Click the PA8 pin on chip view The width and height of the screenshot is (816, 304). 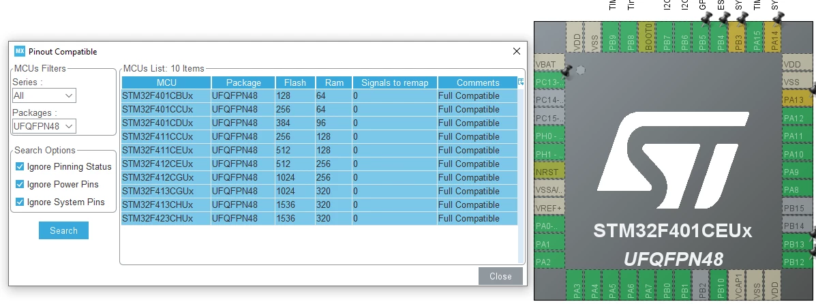point(798,190)
